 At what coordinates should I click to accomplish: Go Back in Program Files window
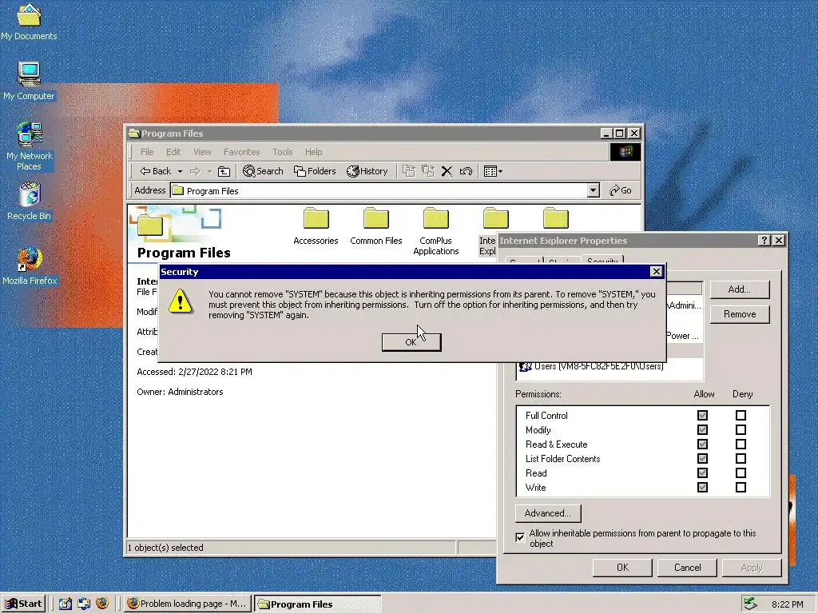point(156,171)
